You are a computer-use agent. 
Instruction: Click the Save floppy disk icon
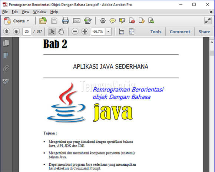[54, 21]
